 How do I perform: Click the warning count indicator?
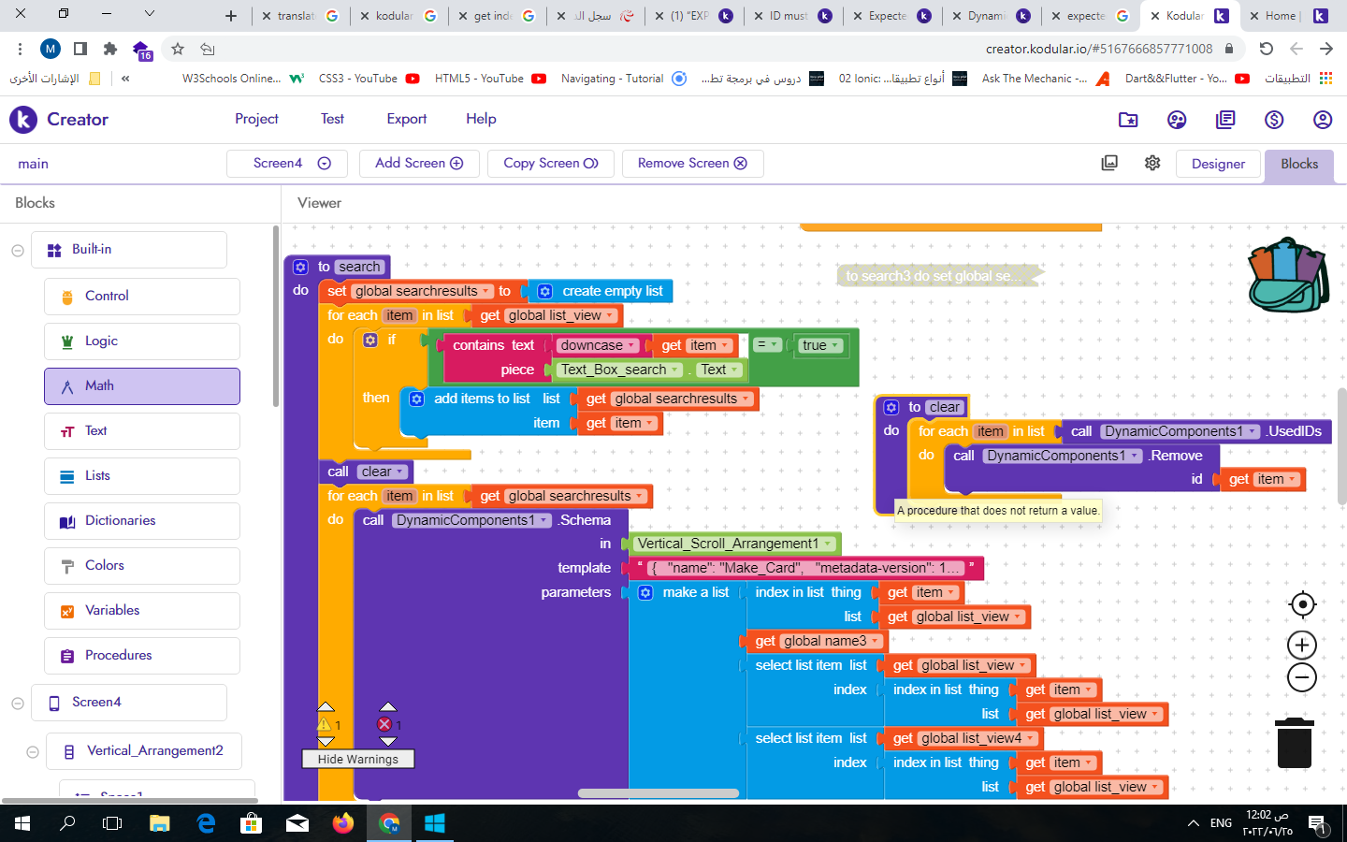[x=326, y=723]
